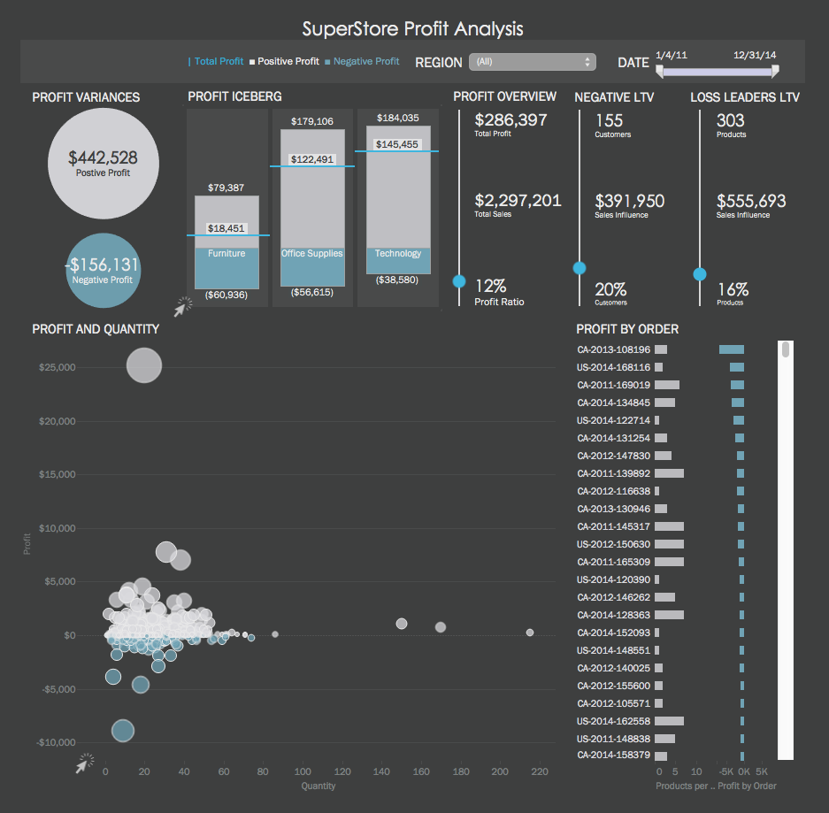The width and height of the screenshot is (829, 813).
Task: Click the $18,451 Furniture total profit label
Action: coord(226,228)
